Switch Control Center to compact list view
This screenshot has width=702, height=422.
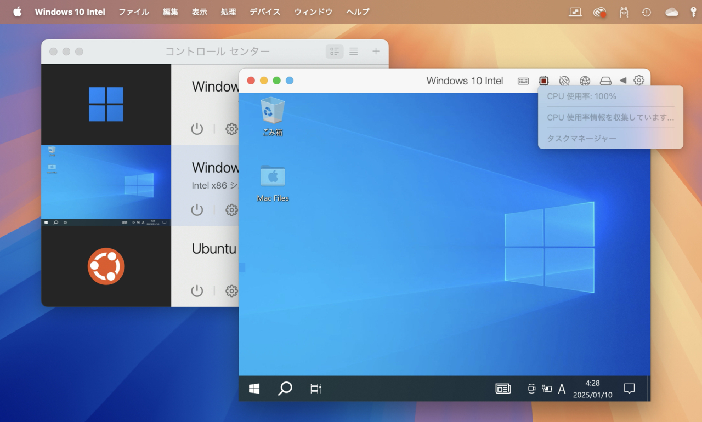pyautogui.click(x=354, y=52)
